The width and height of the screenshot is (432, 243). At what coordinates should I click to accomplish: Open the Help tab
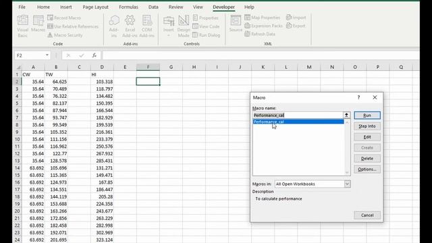coord(249,7)
